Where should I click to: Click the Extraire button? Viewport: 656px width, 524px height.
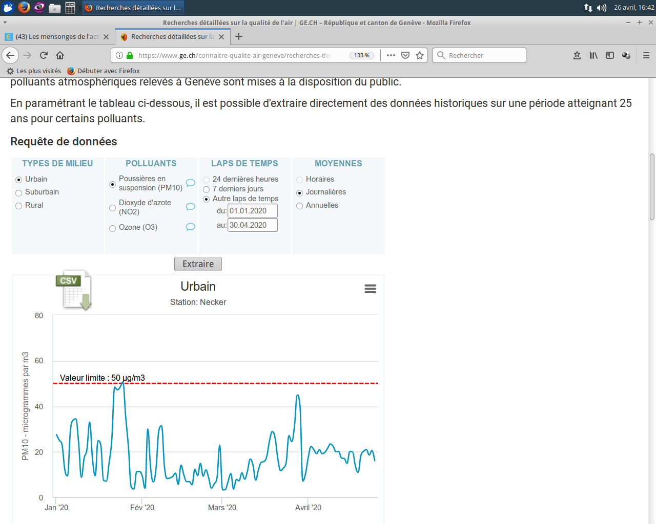point(198,264)
